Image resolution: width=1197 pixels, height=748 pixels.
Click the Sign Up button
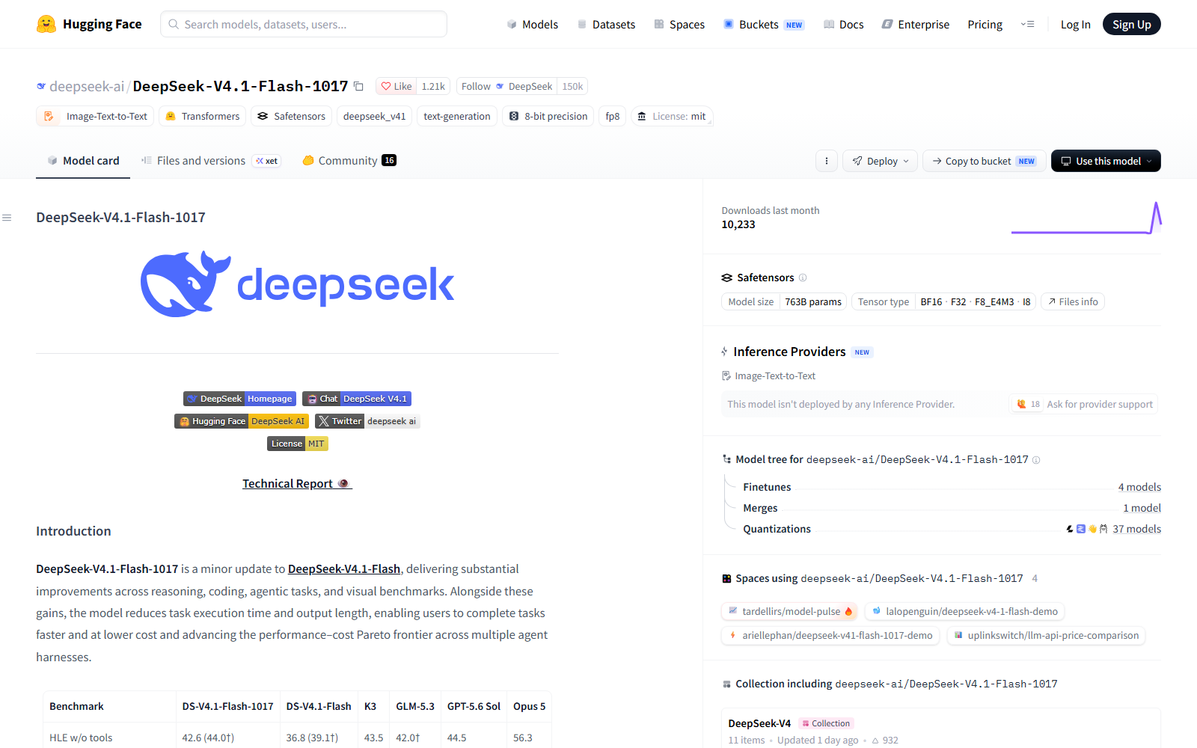click(1131, 24)
